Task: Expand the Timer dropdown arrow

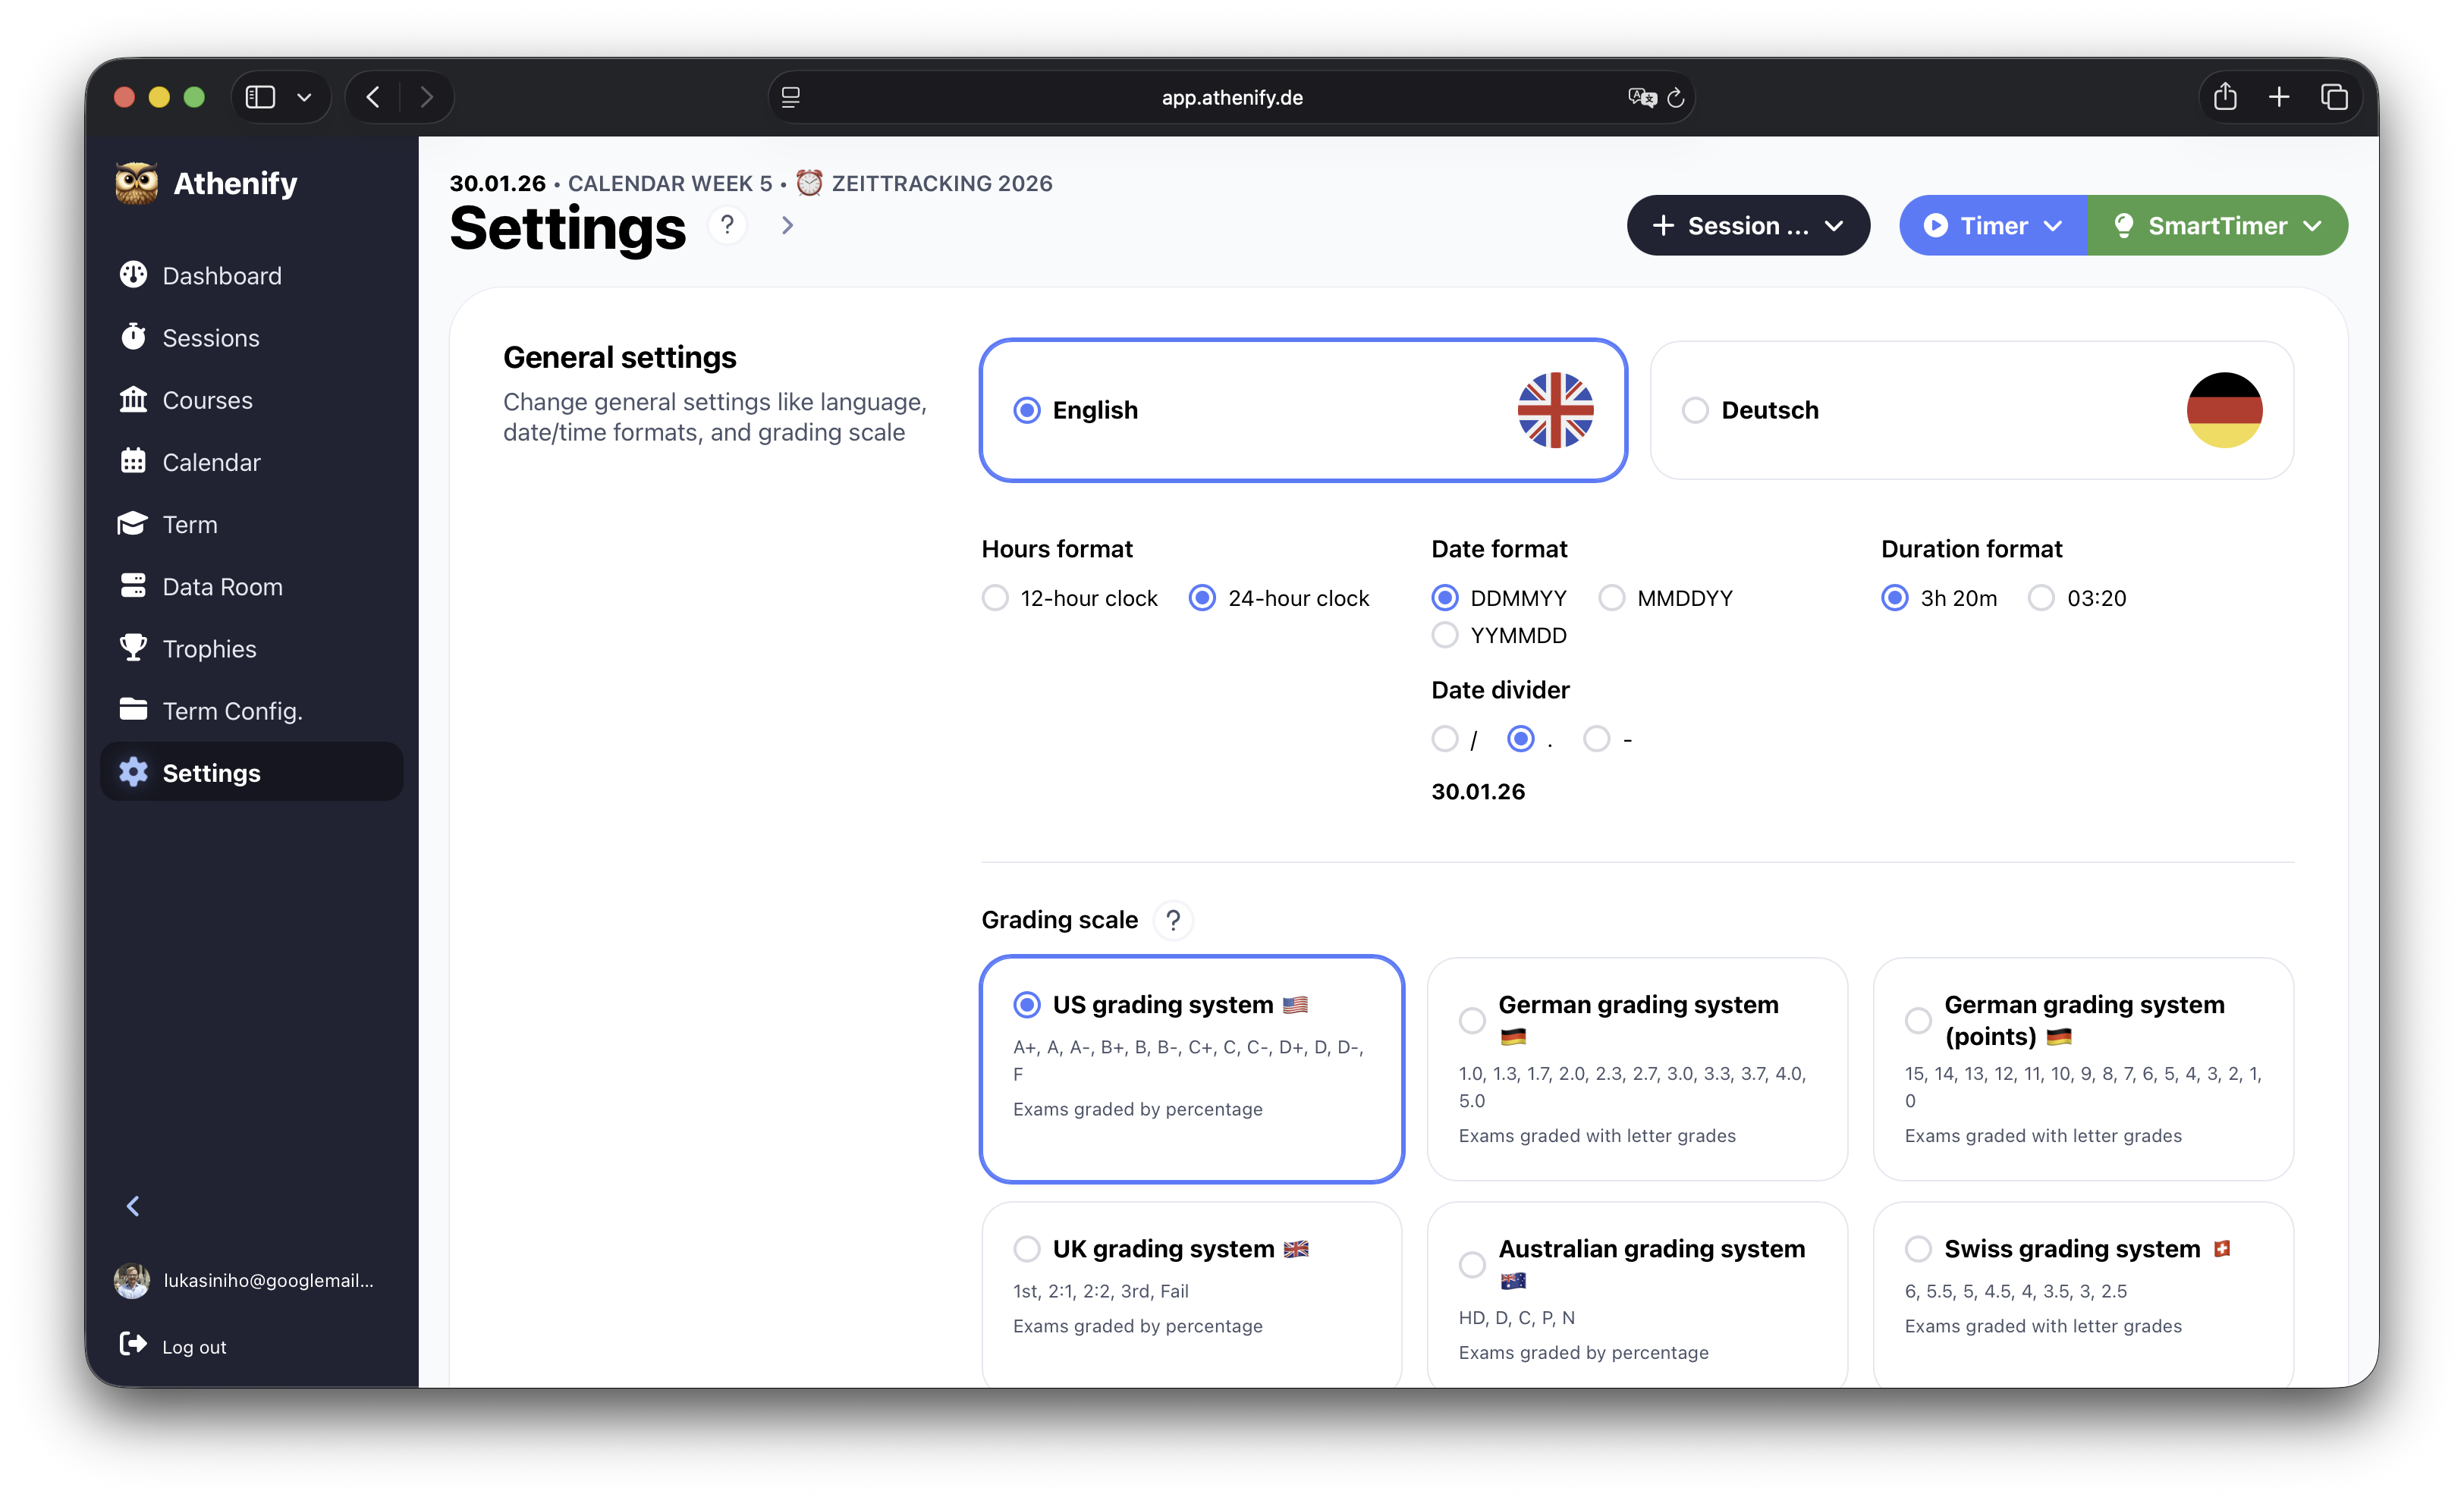Action: pos(2053,226)
